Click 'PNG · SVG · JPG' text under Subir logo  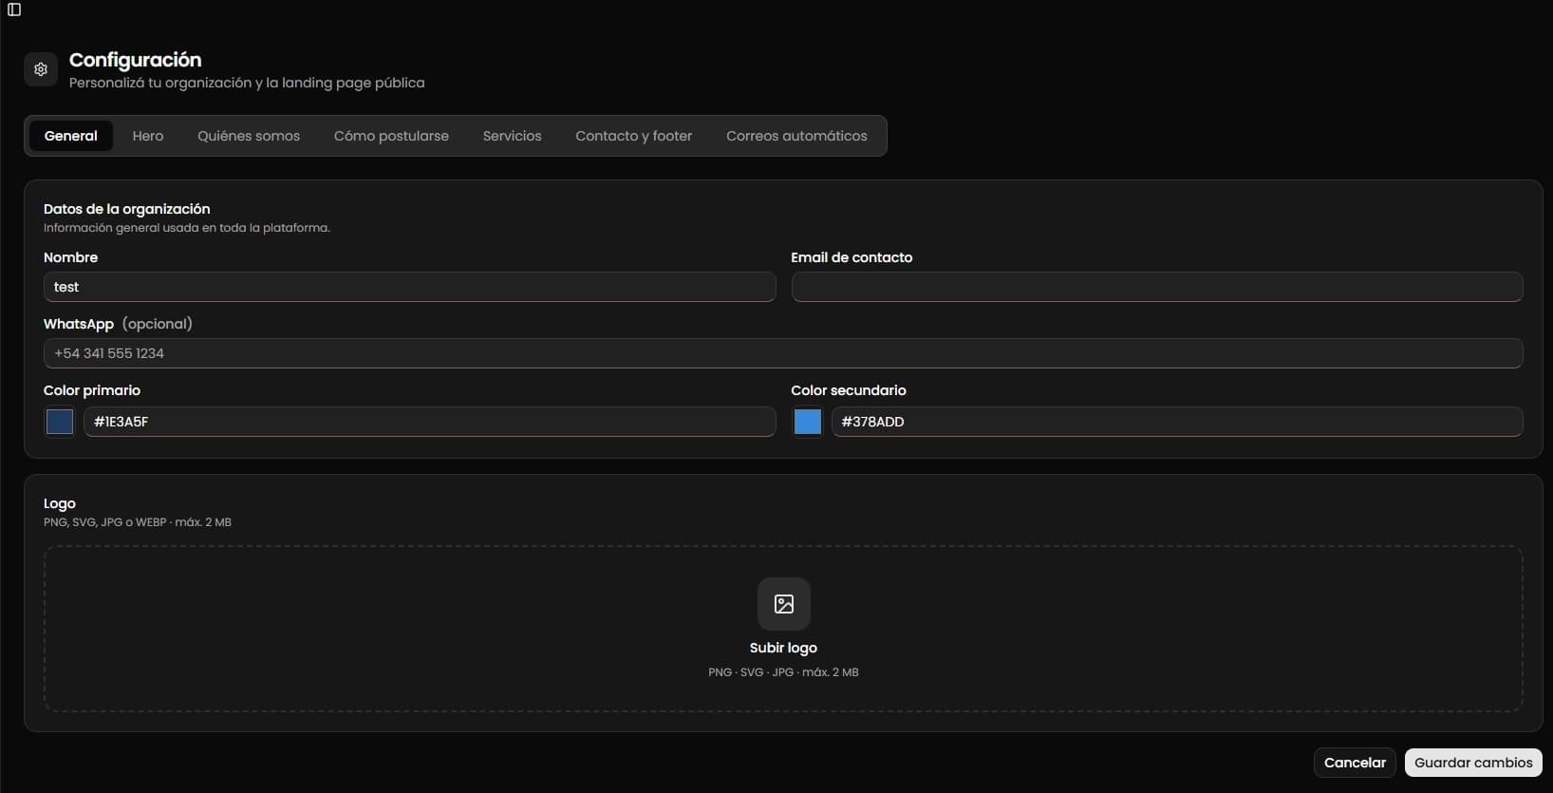click(x=783, y=672)
